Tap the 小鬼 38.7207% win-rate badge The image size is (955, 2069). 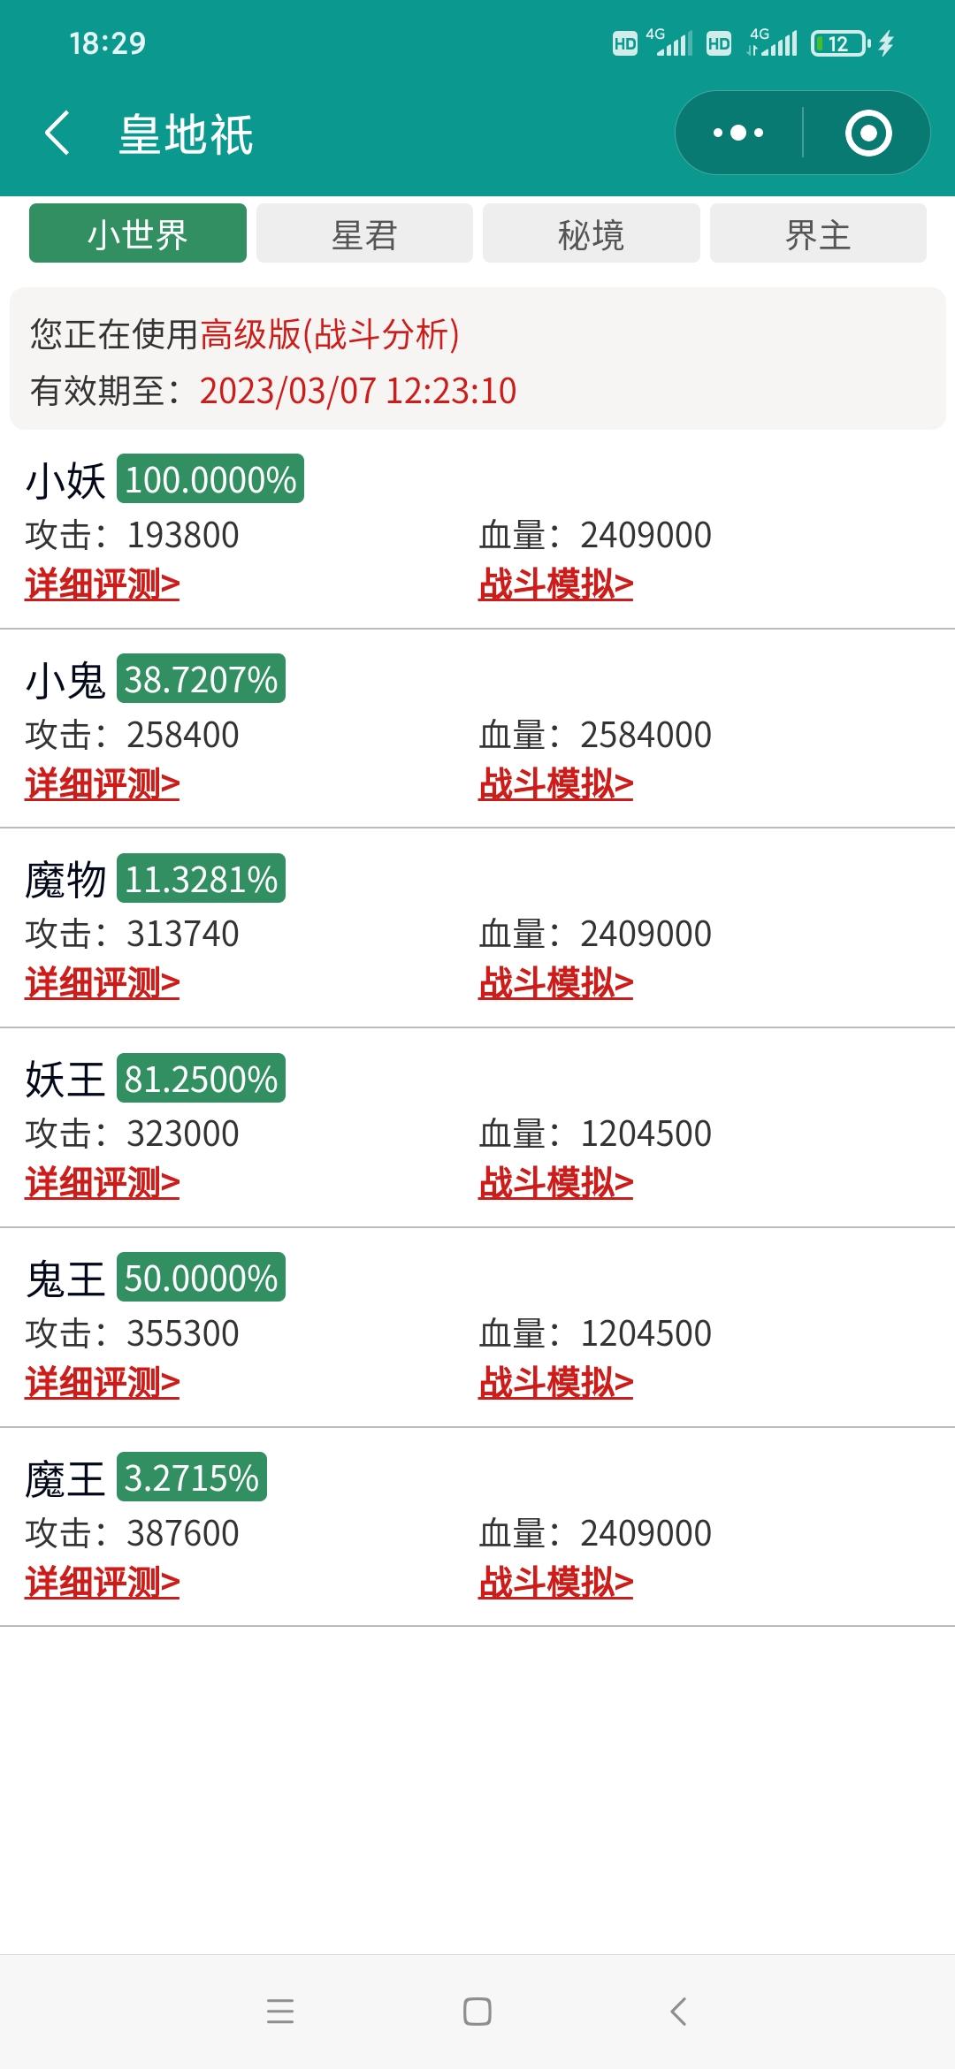(201, 679)
